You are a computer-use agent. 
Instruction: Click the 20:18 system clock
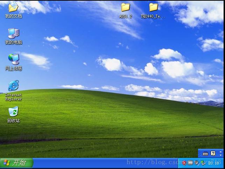pos(214,163)
